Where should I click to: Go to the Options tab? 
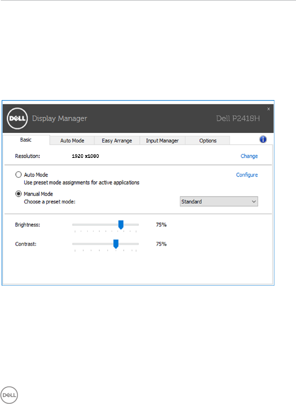[208, 141]
